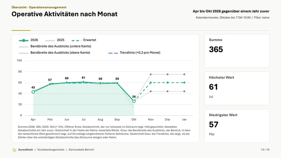Image resolution: width=281 pixels, height=158 pixels.
Task: Click the '20' y-axis label
Action: click(x=20, y=104)
